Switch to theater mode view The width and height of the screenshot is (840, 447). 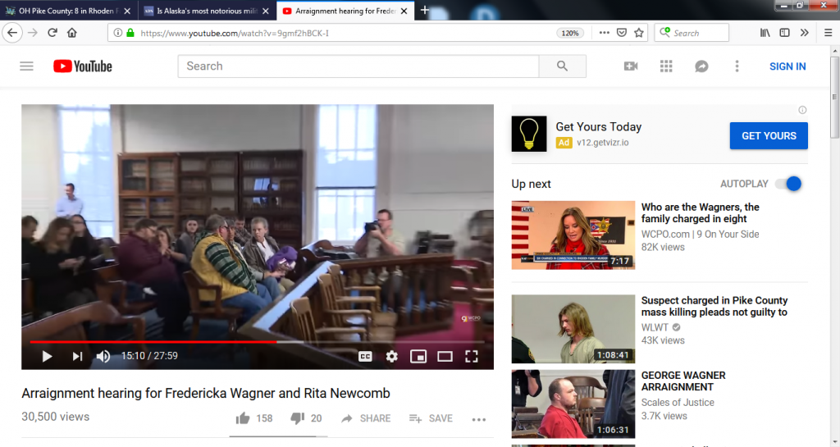[x=445, y=356]
